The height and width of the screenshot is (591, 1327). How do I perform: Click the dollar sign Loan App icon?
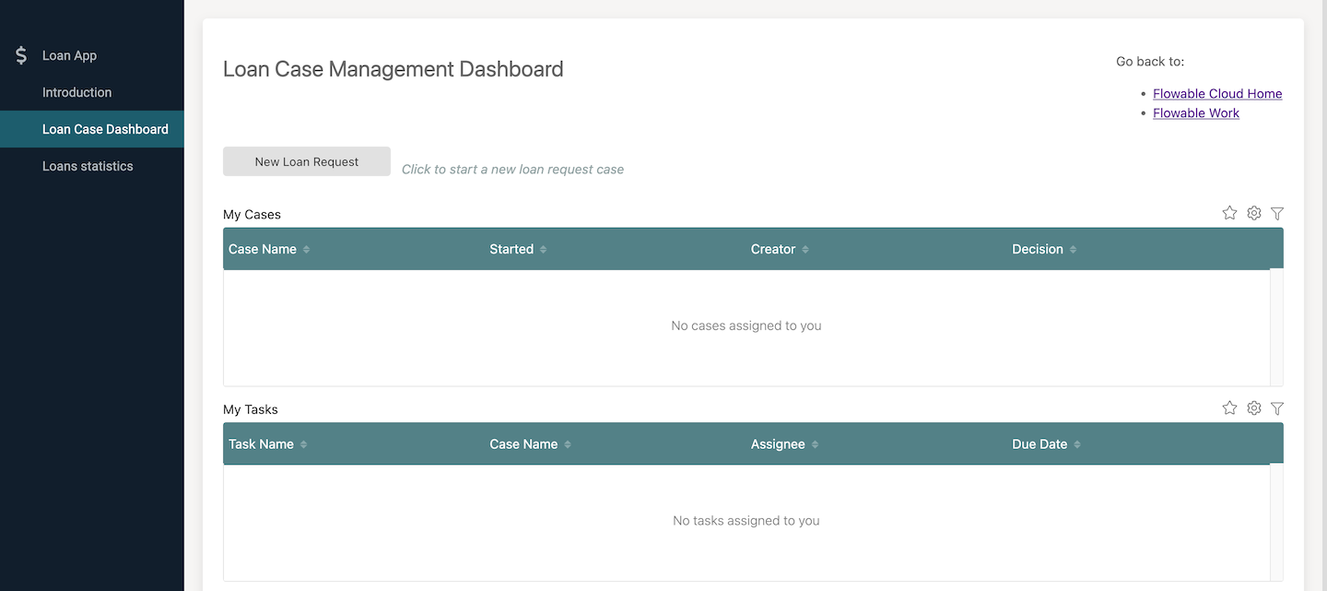pos(21,55)
